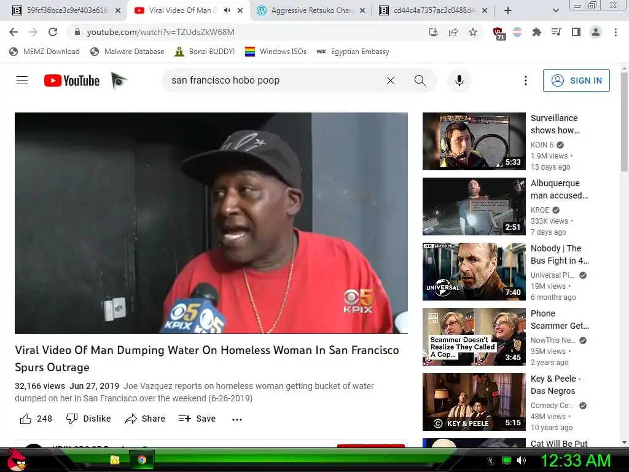Open the Extensions puzzle piece menu
The image size is (629, 472).
pyautogui.click(x=536, y=32)
